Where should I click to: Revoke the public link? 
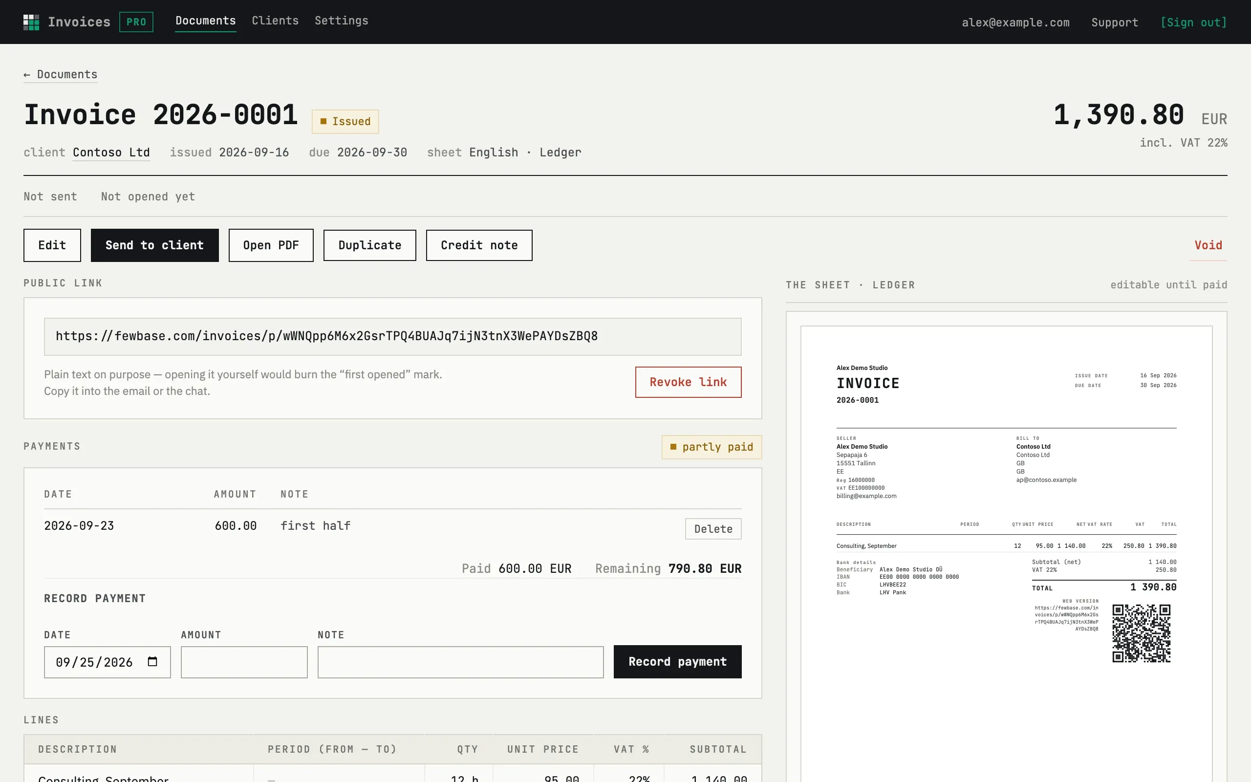pyautogui.click(x=688, y=382)
